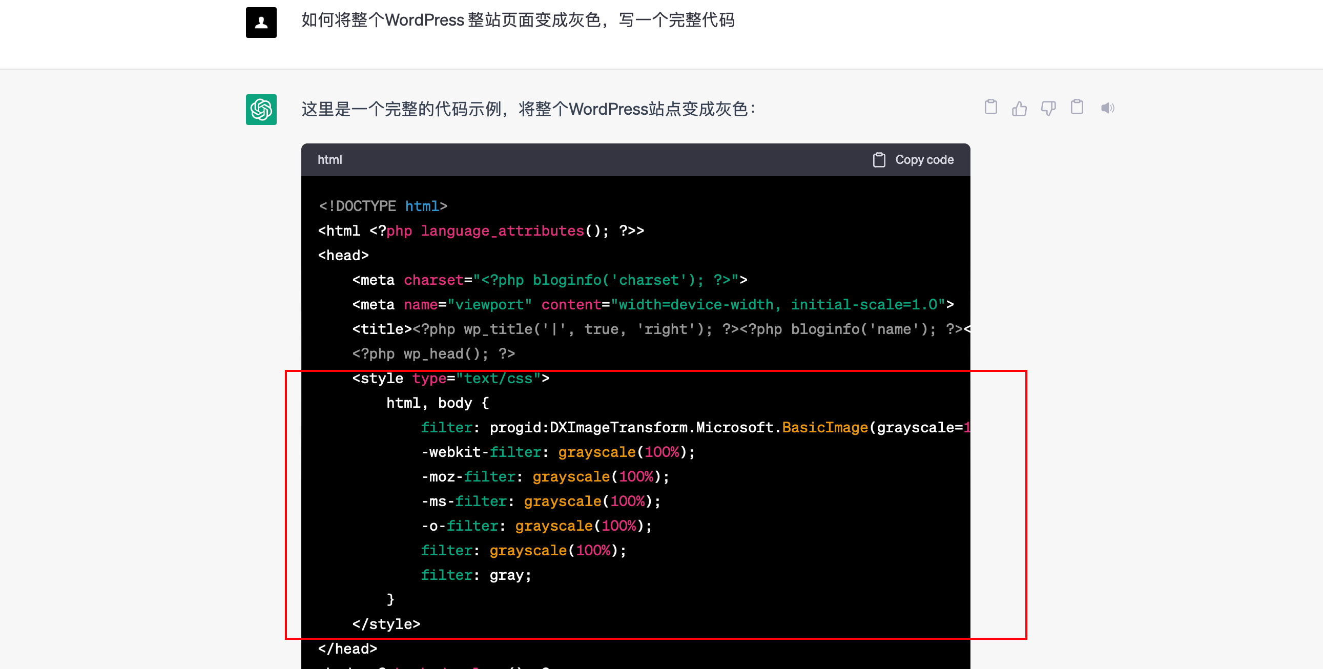This screenshot has width=1323, height=669.
Task: Click the response intro sentence mentioning WordPress站点
Action: coord(528,109)
